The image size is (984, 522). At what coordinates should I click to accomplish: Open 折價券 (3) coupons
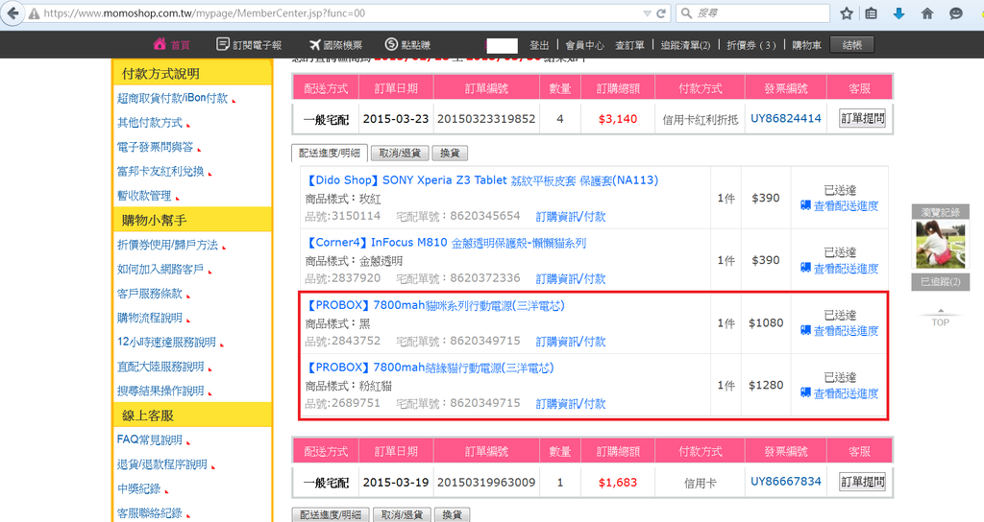751,45
